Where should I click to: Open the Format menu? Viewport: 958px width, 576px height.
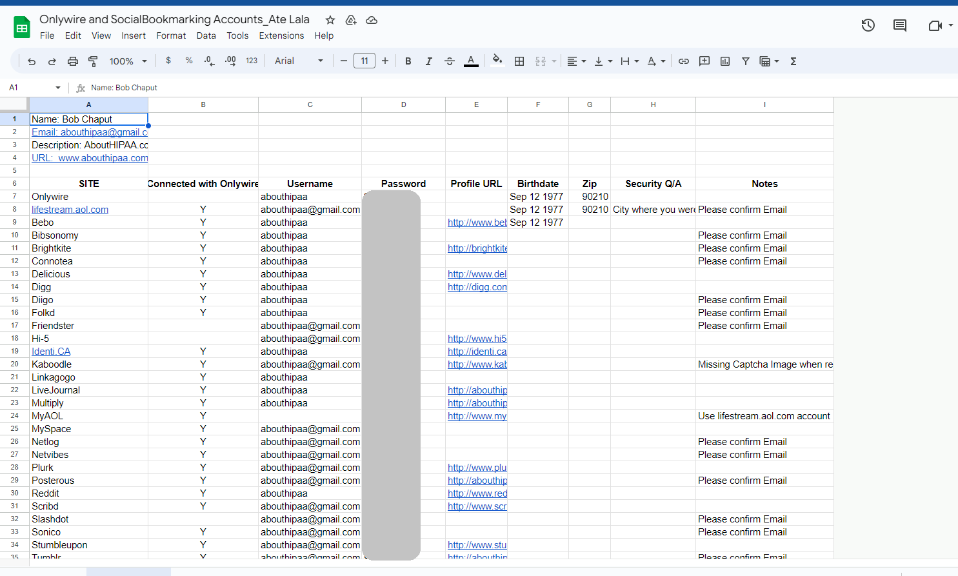pyautogui.click(x=171, y=35)
